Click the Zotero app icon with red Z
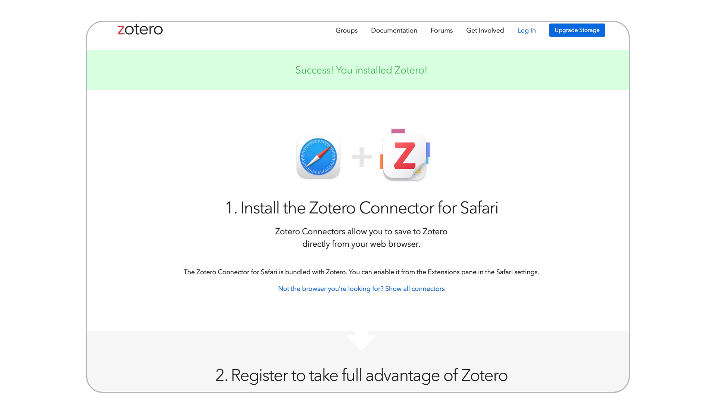The width and height of the screenshot is (716, 403). click(404, 157)
